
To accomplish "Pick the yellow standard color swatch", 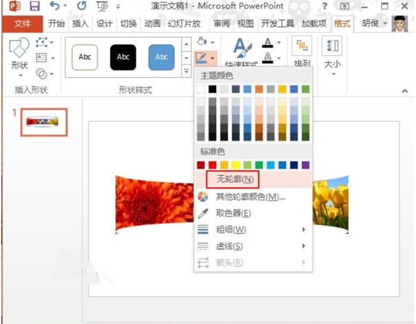I will 235,165.
